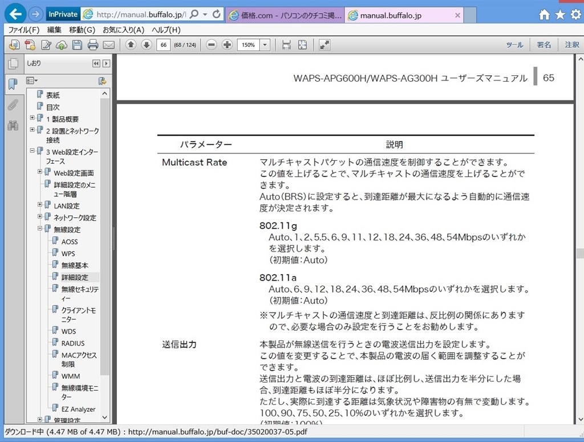
Task: Click the browser address bar URL
Action: click(141, 14)
